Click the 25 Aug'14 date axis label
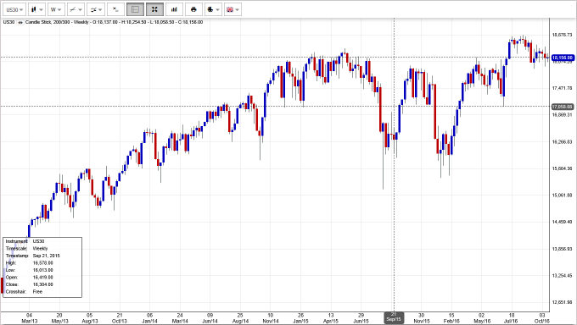Image resolution: width=577 pixels, height=325 pixels. point(240,318)
